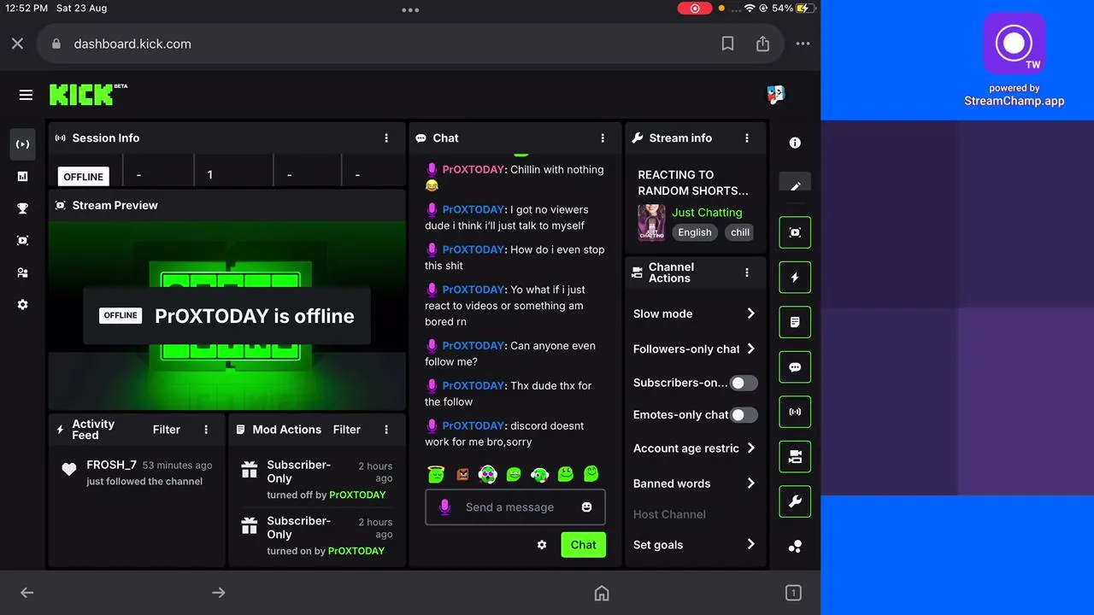Image resolution: width=1094 pixels, height=615 pixels.
Task: Select the orange angry box emote
Action: pyautogui.click(x=462, y=474)
